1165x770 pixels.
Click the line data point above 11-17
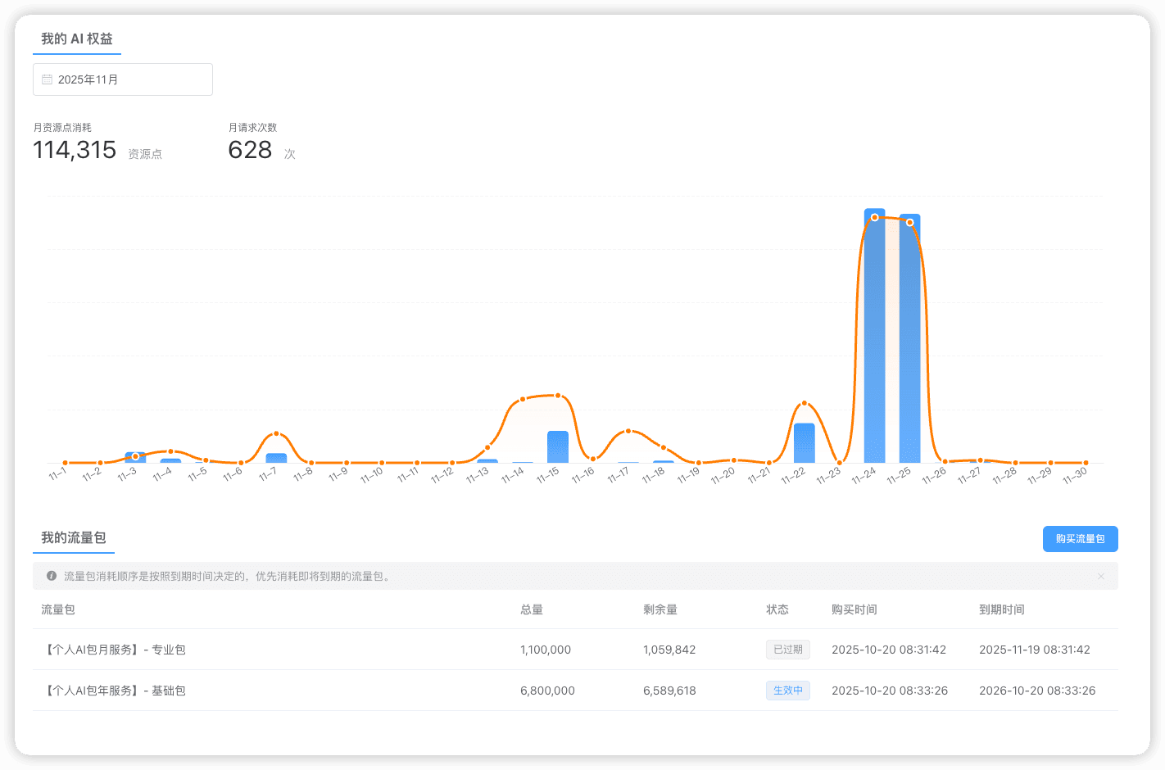click(x=628, y=431)
